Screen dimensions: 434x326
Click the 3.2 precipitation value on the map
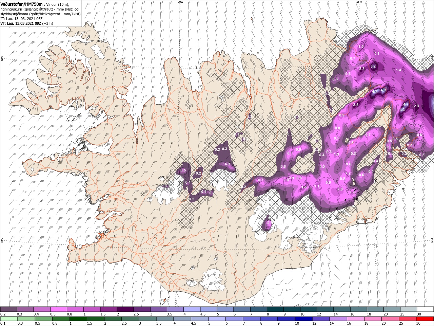pyautogui.click(x=373, y=66)
